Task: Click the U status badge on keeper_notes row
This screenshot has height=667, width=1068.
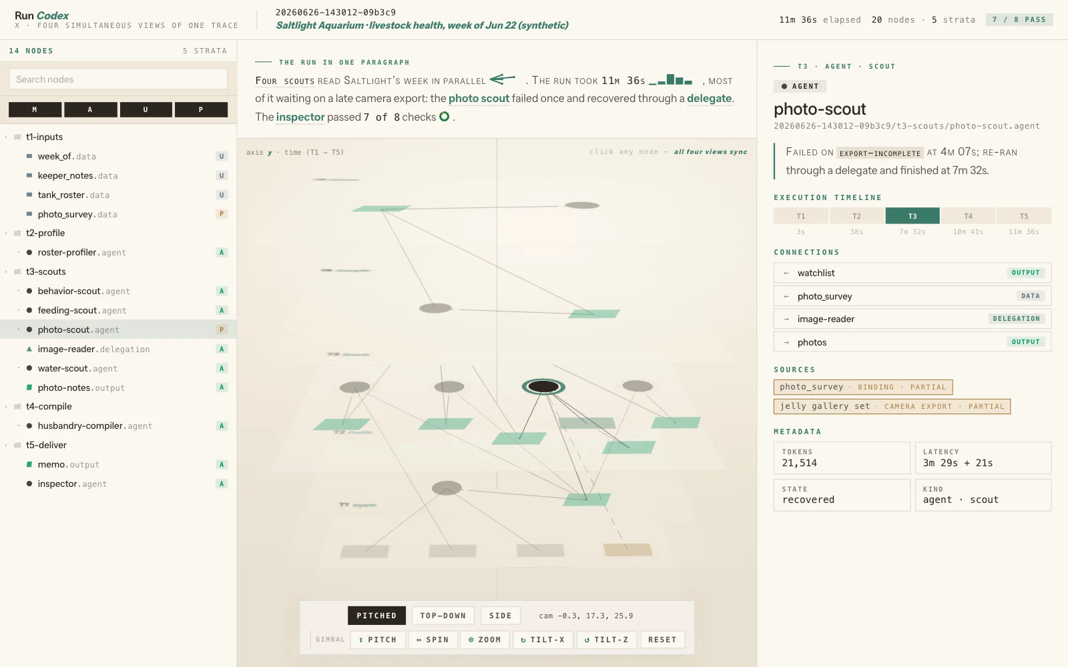Action: (222, 175)
